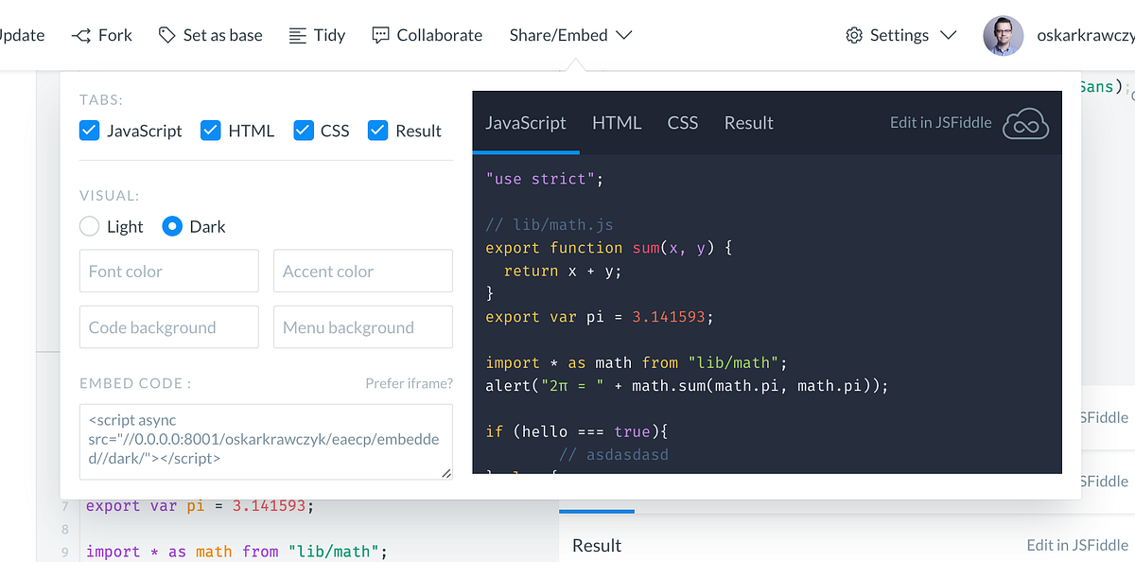Click the Tidy icon to format code
This screenshot has width=1135, height=562.
[x=299, y=35]
